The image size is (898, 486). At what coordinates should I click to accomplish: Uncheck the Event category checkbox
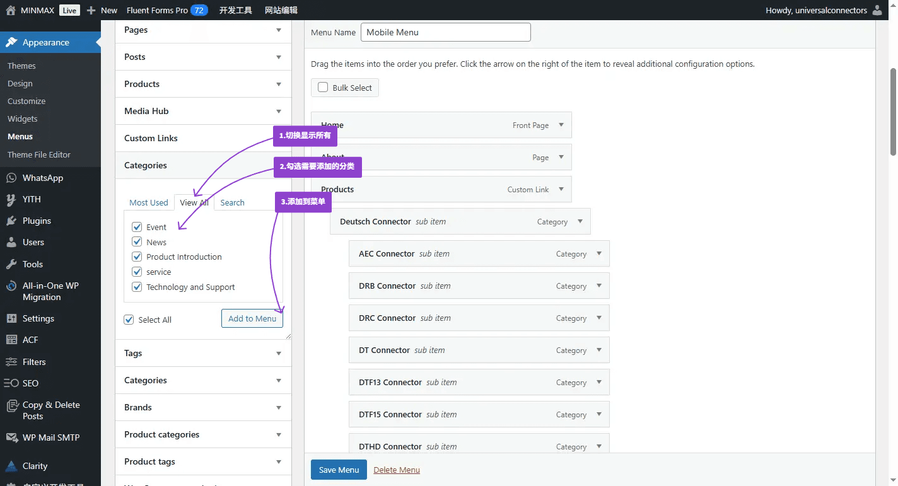pyautogui.click(x=137, y=227)
